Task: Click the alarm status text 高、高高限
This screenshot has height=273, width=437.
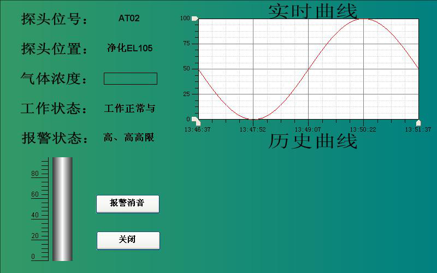Action: coord(129,138)
